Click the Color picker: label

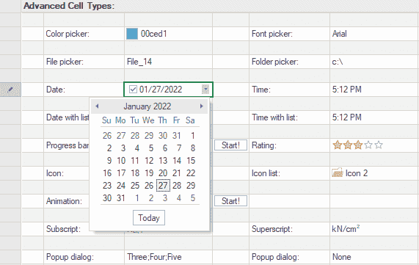68,34
